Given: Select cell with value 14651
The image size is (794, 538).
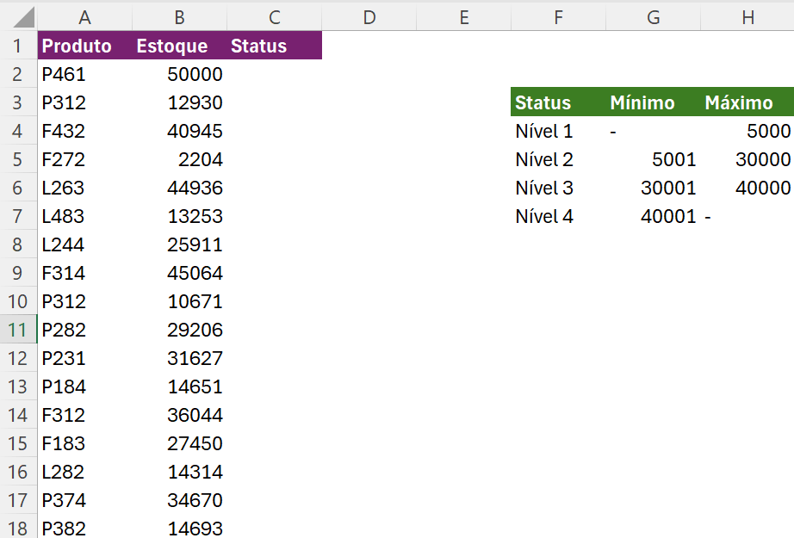Looking at the screenshot, I should (x=179, y=386).
